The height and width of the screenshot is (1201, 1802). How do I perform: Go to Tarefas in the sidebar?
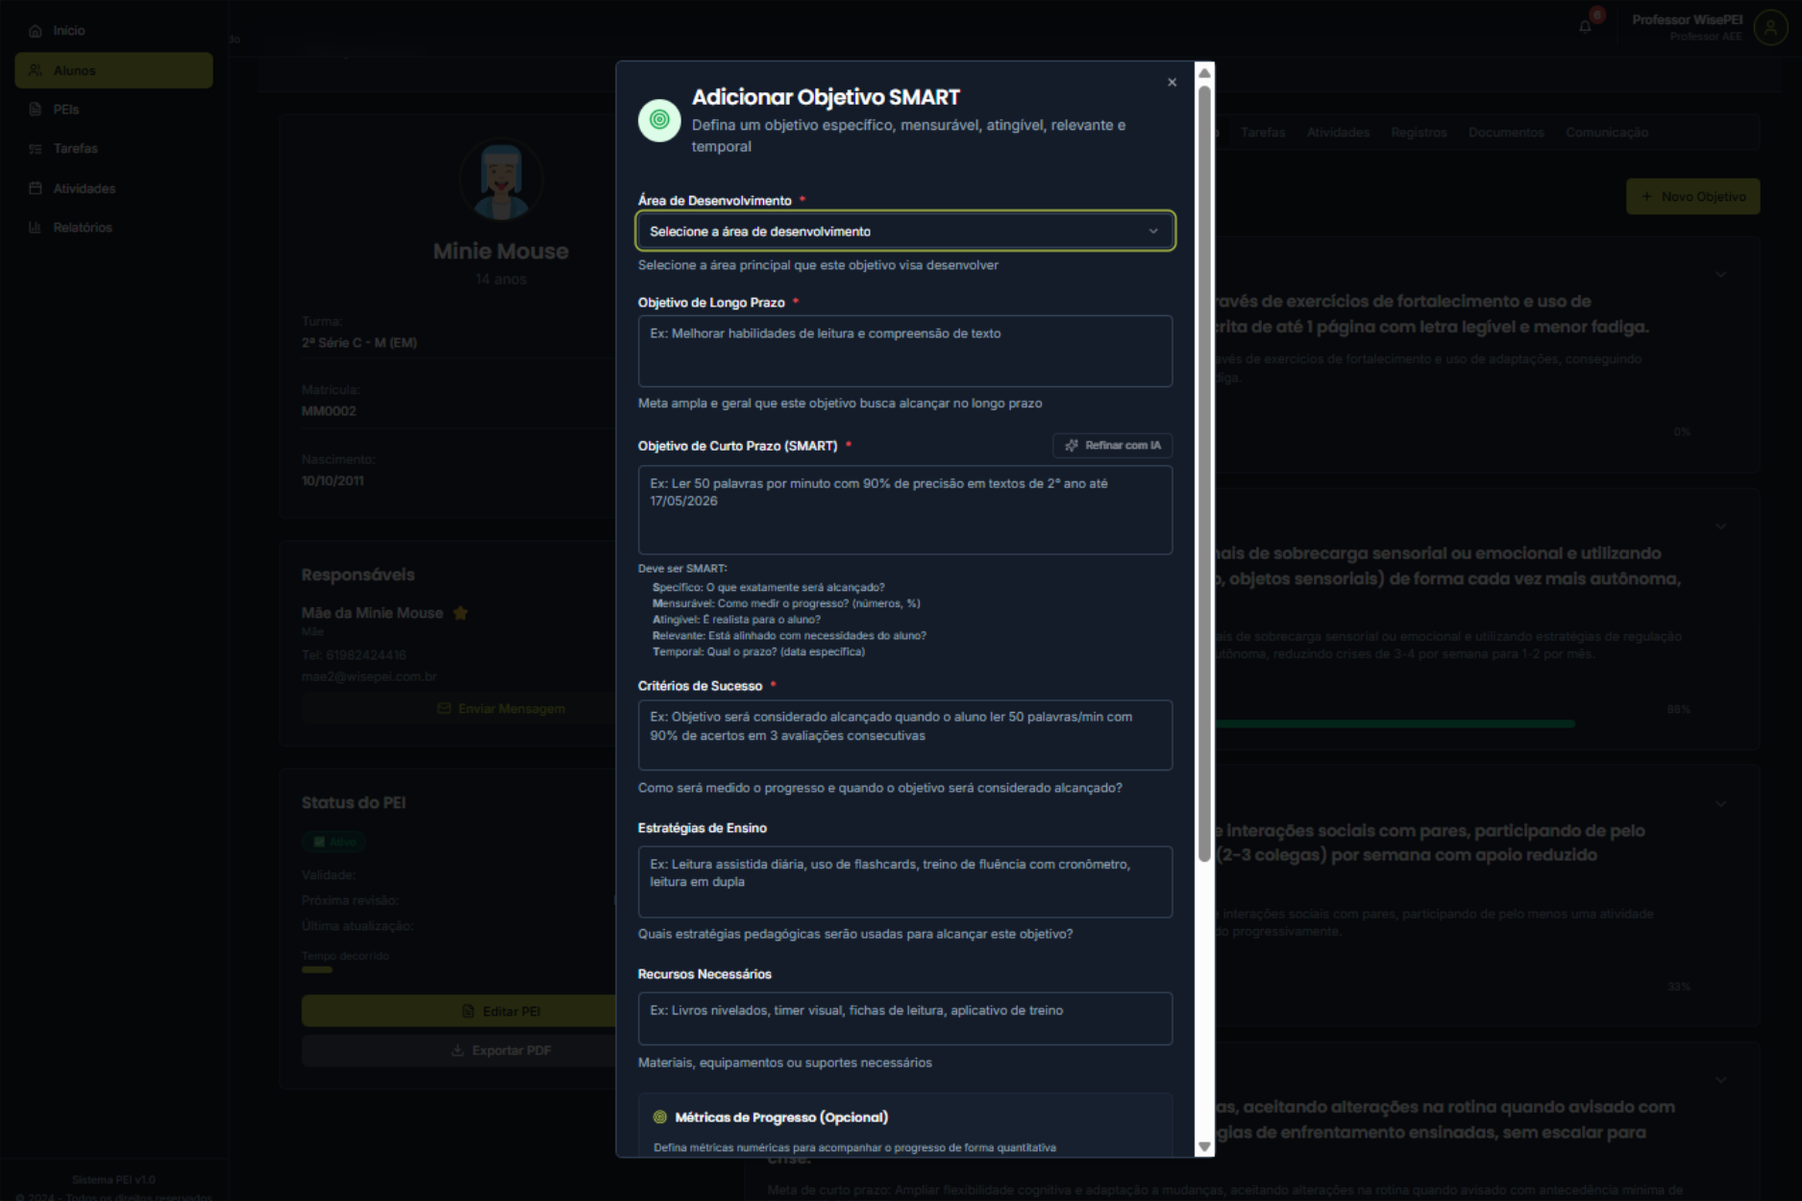click(75, 149)
